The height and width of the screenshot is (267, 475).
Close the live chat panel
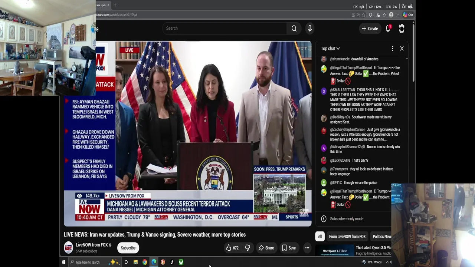click(402, 49)
